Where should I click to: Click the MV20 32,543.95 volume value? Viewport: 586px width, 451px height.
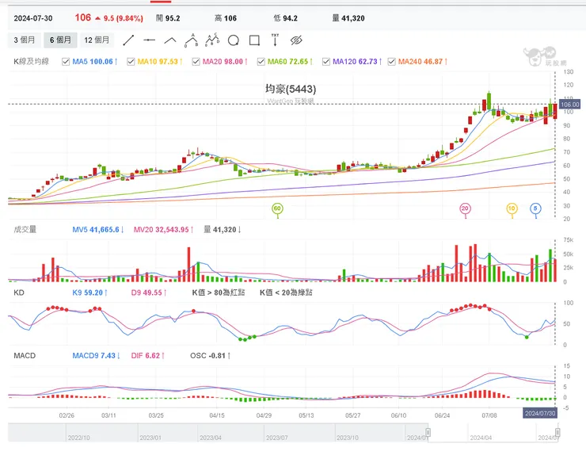(164, 230)
